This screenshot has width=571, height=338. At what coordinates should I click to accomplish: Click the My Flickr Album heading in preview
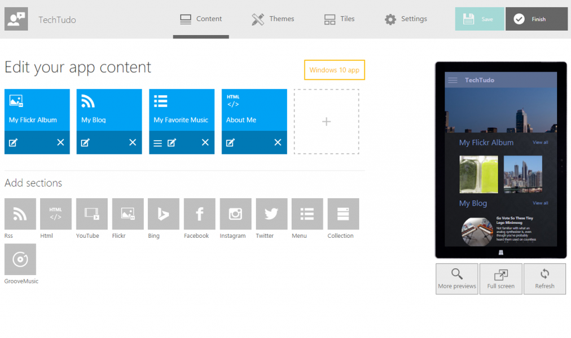(x=486, y=143)
